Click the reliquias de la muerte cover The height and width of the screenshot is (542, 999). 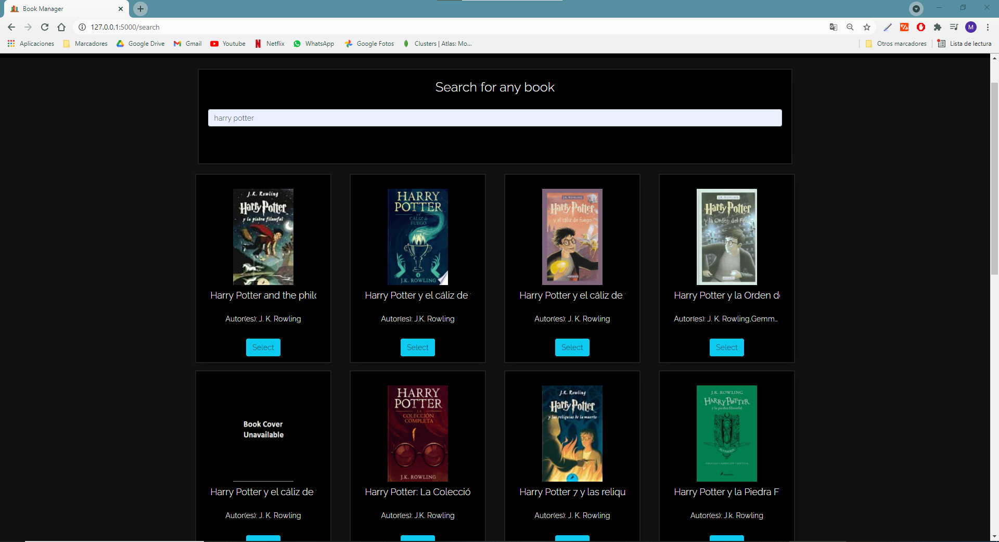(x=572, y=433)
